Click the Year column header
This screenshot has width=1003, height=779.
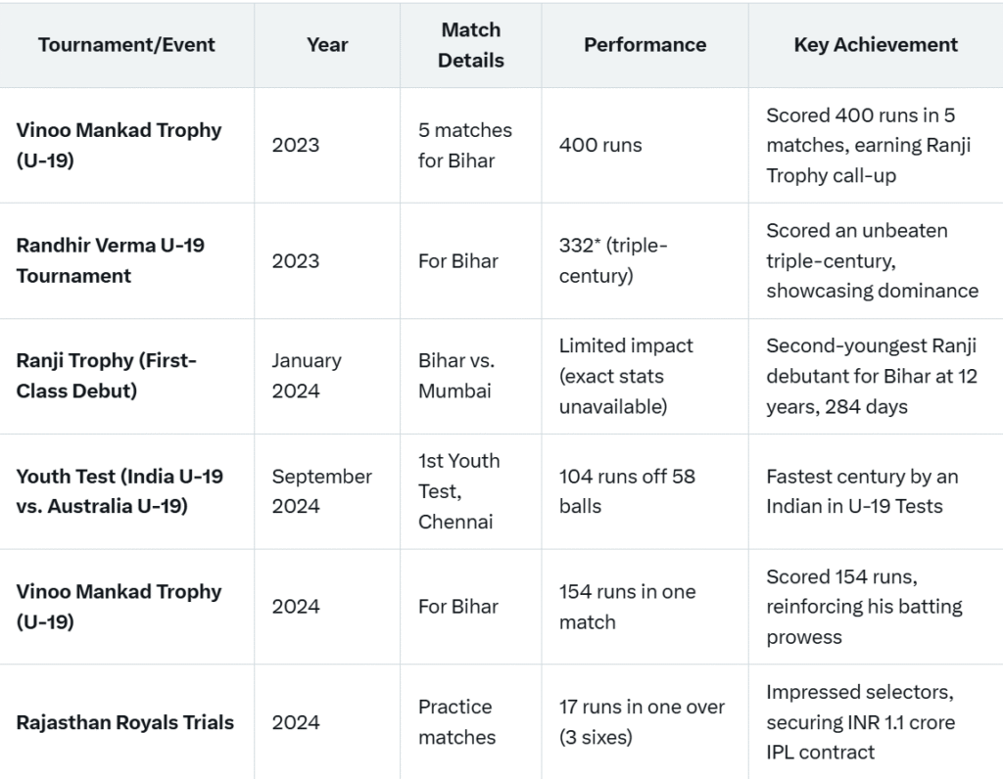click(327, 45)
